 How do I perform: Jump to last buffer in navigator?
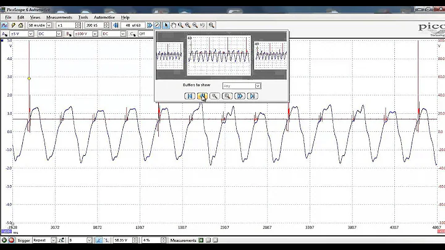click(x=252, y=96)
